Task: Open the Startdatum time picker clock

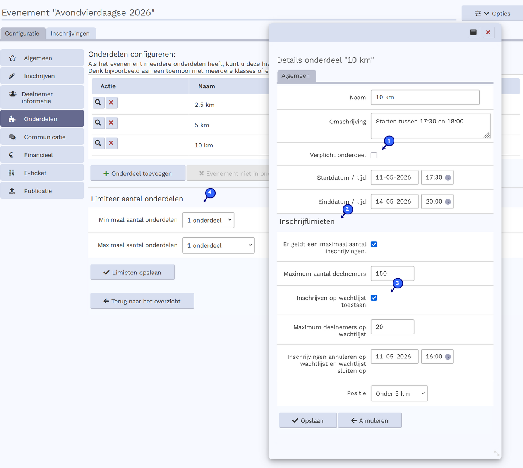Action: (448, 178)
